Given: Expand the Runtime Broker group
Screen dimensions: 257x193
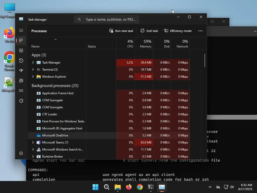Looking at the screenshot, I should (x=33, y=157).
